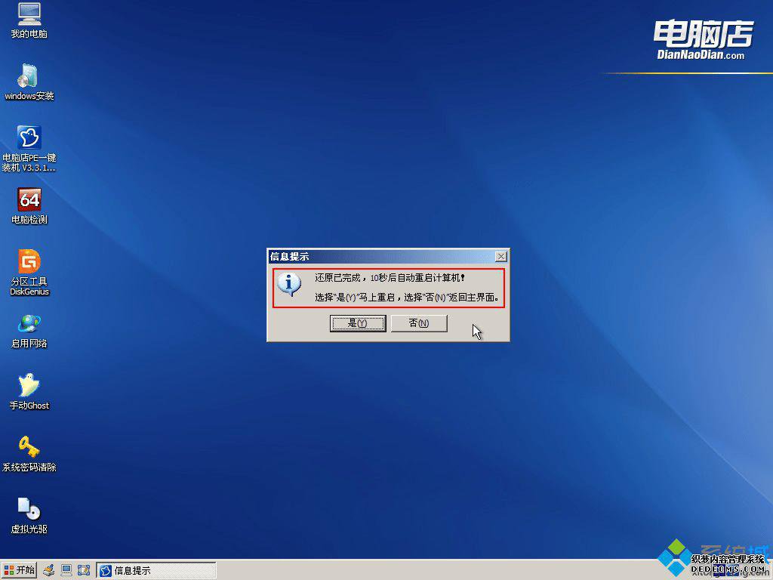Close the 信息提示 dialog
Viewport: 773px width, 580px height.
[x=501, y=257]
